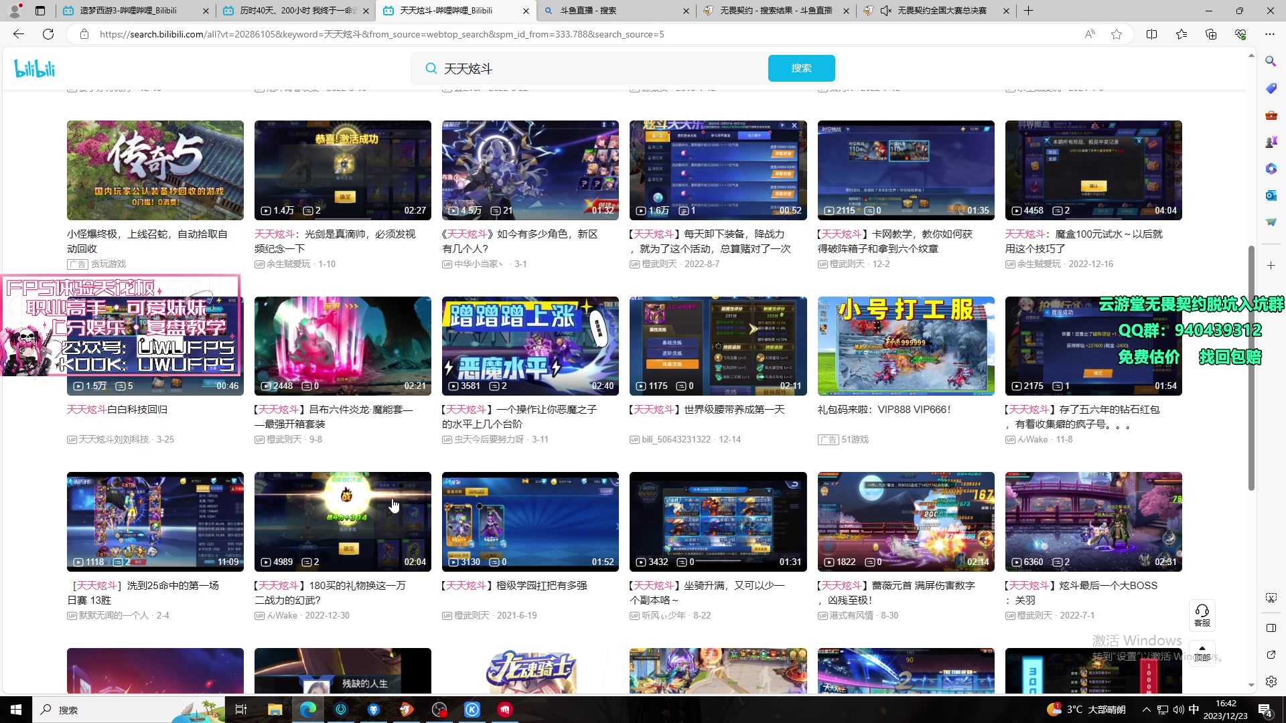Click the site info lock icon
This screenshot has height=723, width=1286.
pos(84,34)
